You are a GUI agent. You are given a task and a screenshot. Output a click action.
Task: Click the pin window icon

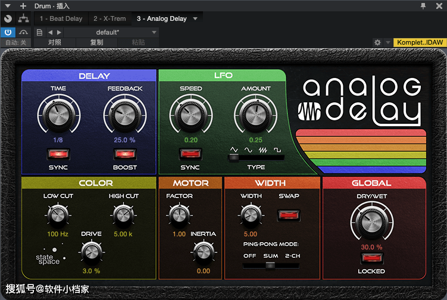point(423,6)
